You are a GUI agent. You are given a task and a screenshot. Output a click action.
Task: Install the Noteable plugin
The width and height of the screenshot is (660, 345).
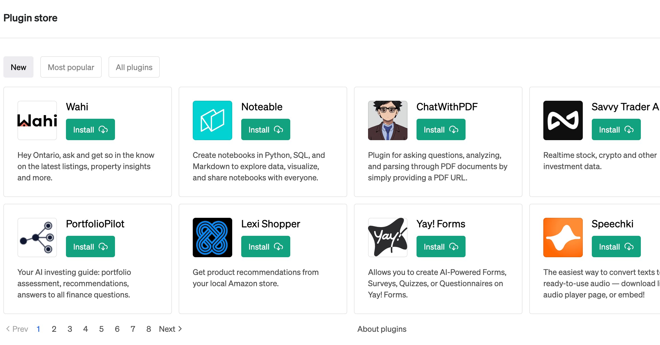[266, 130]
